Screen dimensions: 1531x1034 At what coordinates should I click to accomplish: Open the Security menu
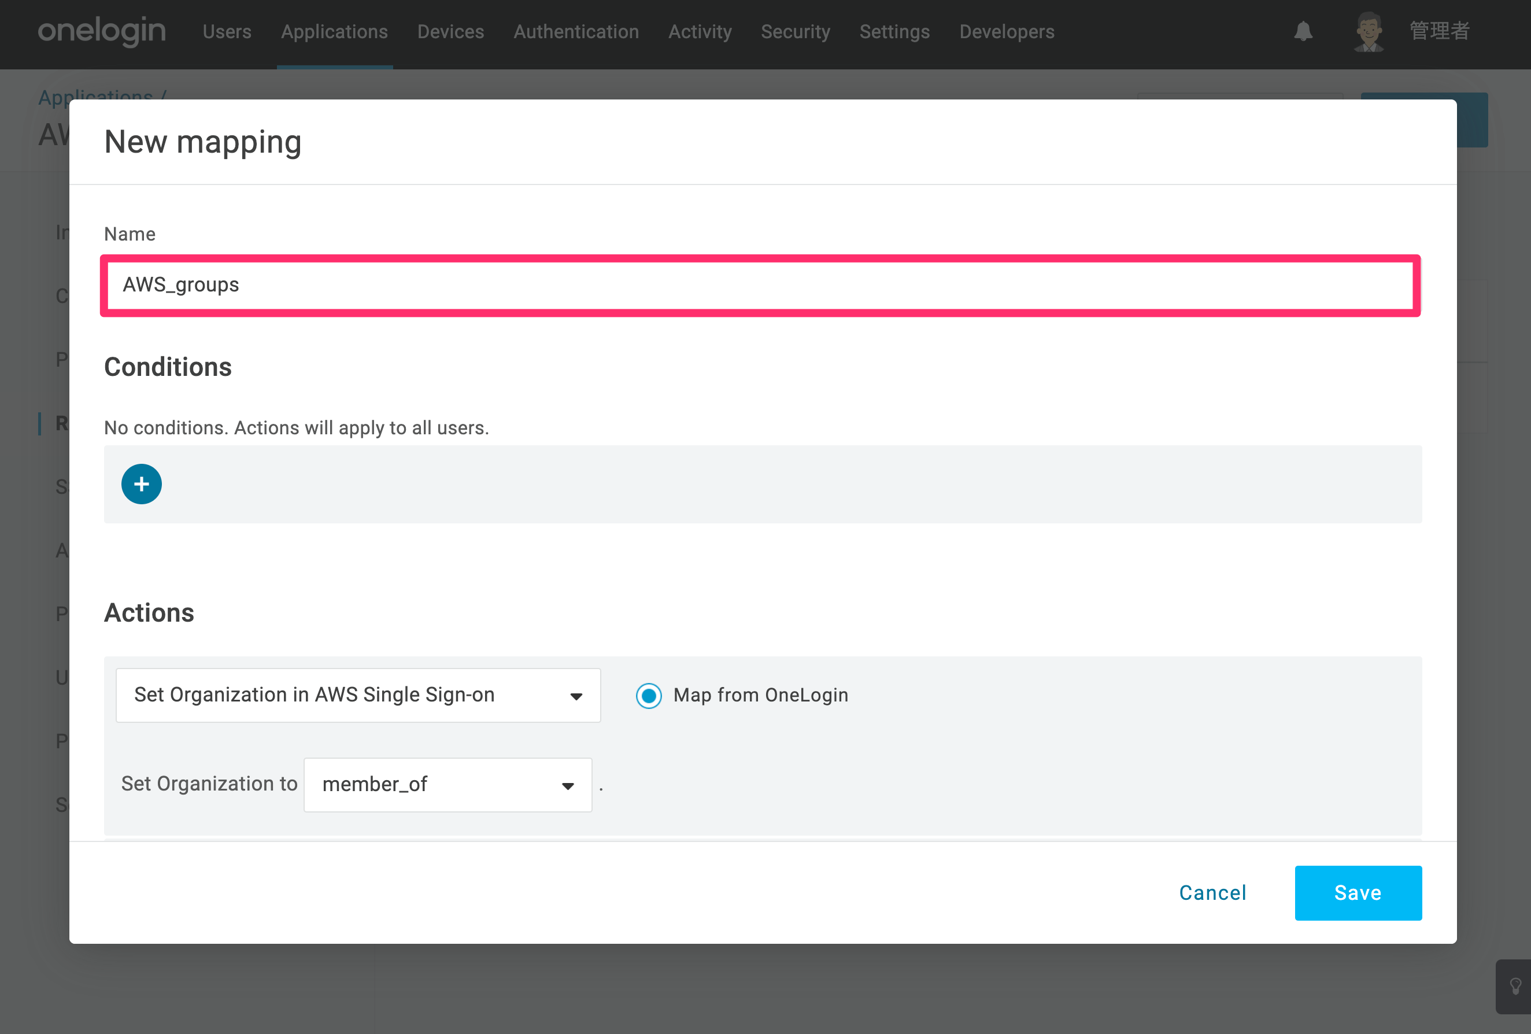point(796,32)
